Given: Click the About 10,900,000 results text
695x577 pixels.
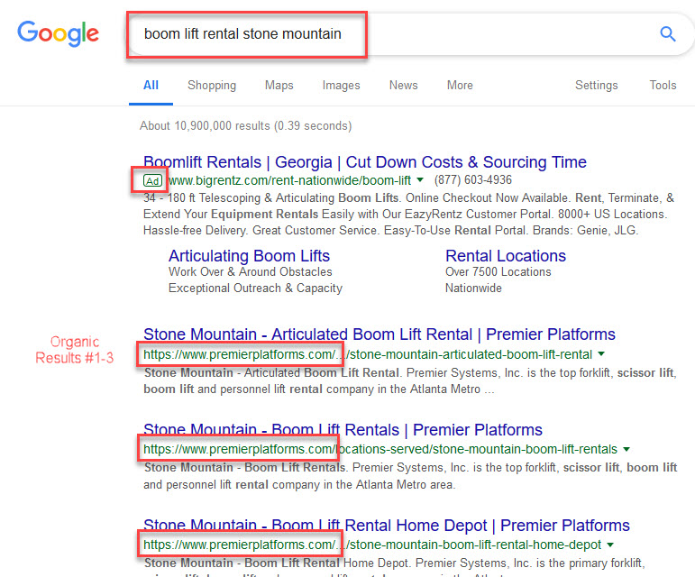Looking at the screenshot, I should coord(245,126).
